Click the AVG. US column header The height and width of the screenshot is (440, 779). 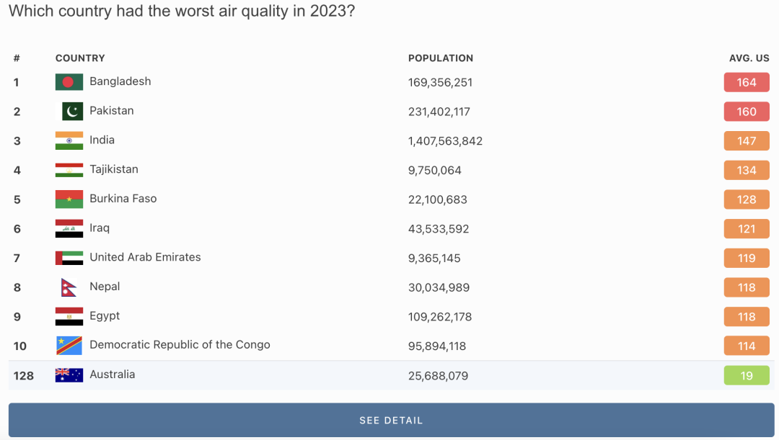click(749, 58)
